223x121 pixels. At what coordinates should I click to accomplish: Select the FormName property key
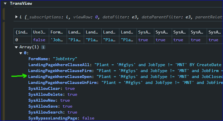38,59
